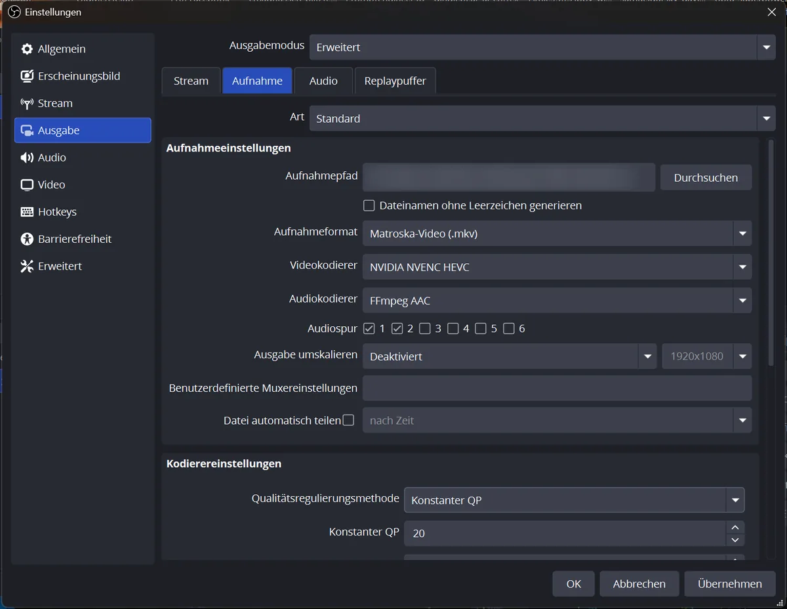Click the Hotkeys keyboard icon in sidebar
This screenshot has width=787, height=609.
(27, 212)
